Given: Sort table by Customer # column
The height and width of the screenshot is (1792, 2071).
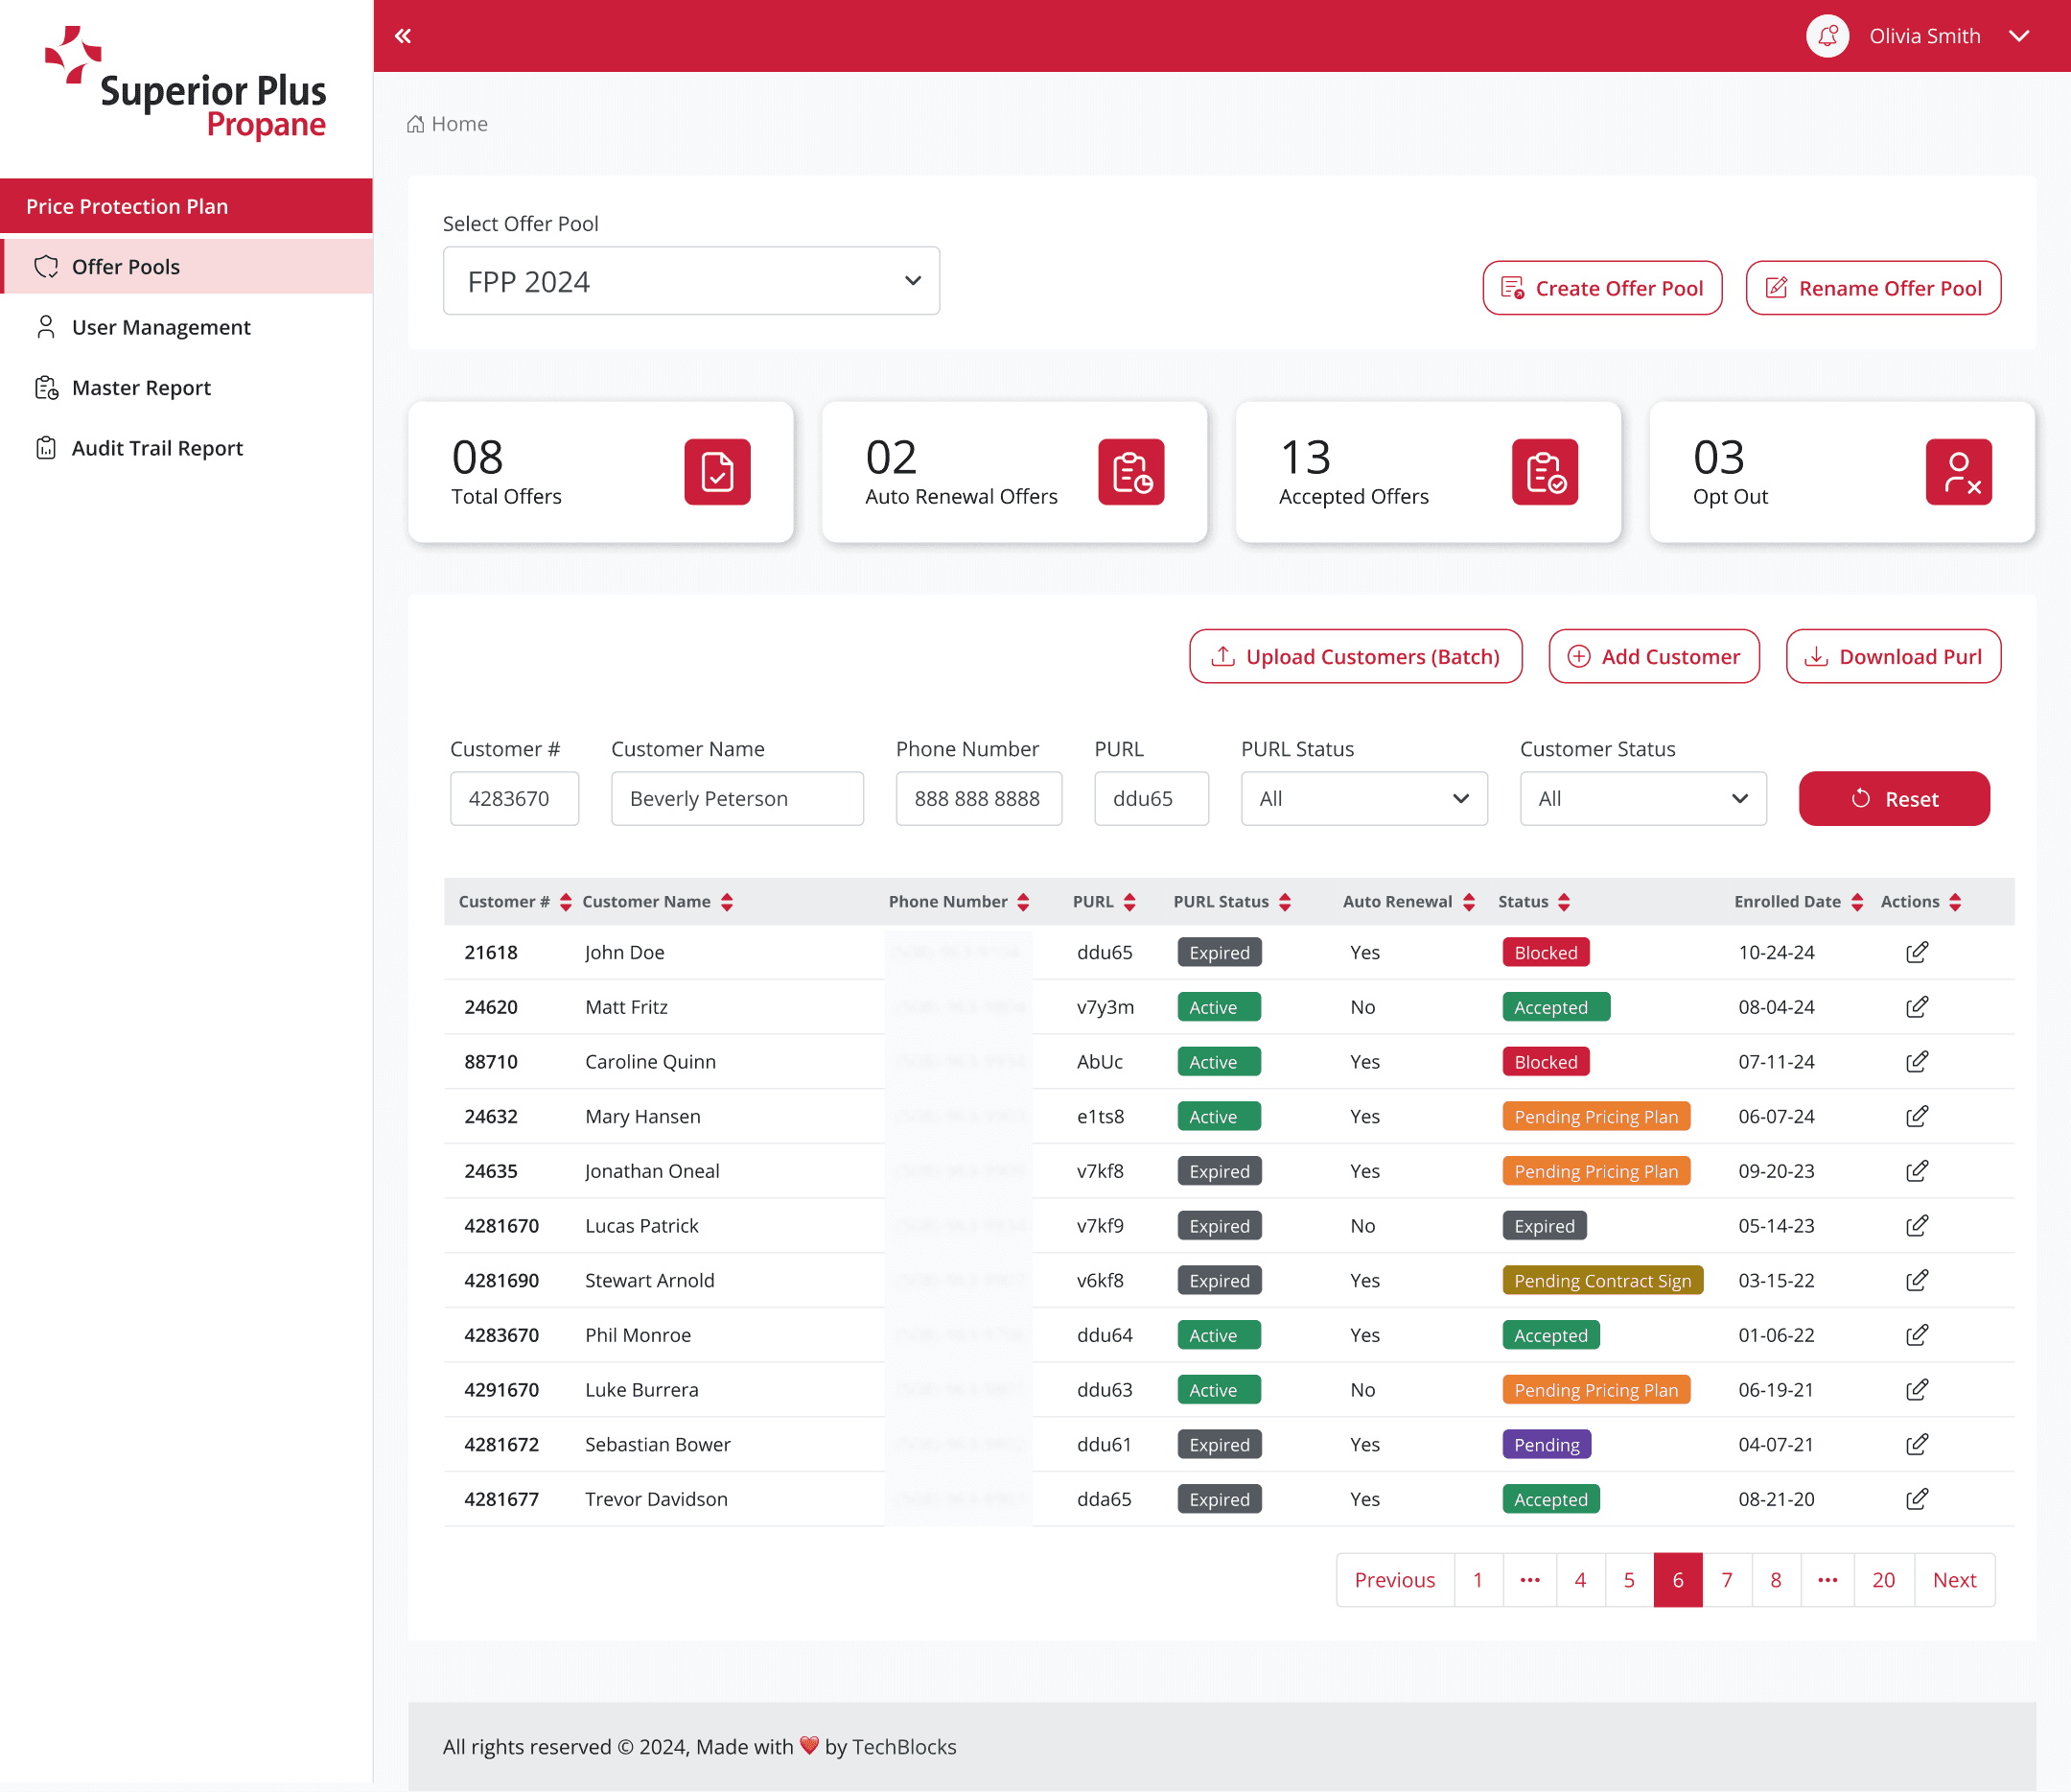Looking at the screenshot, I should [x=566, y=902].
